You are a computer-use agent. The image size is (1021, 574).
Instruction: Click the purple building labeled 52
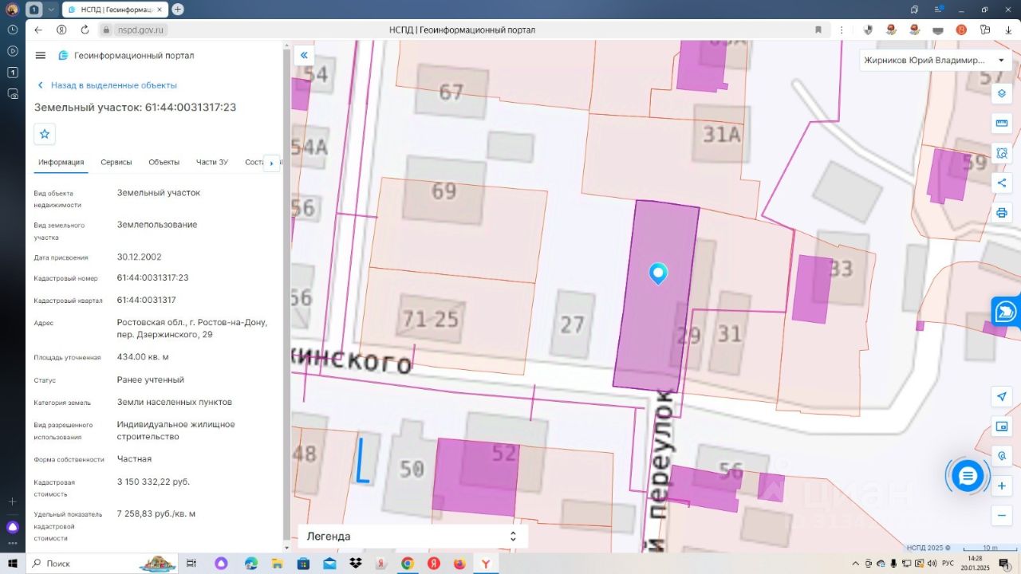(476, 476)
